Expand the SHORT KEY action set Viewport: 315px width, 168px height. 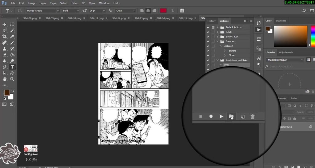(217, 37)
